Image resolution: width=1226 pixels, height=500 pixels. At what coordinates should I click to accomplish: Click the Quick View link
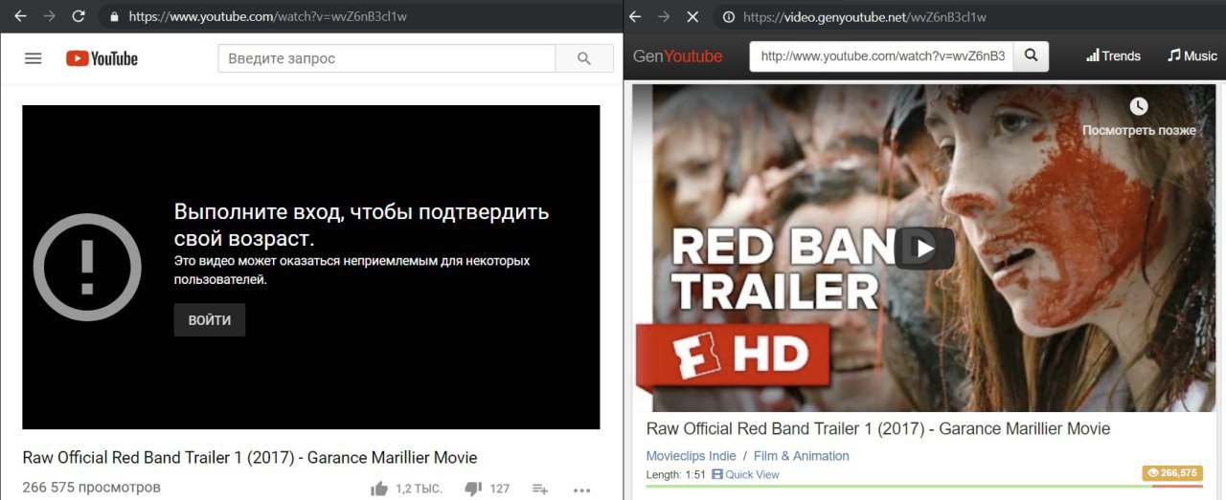[746, 474]
